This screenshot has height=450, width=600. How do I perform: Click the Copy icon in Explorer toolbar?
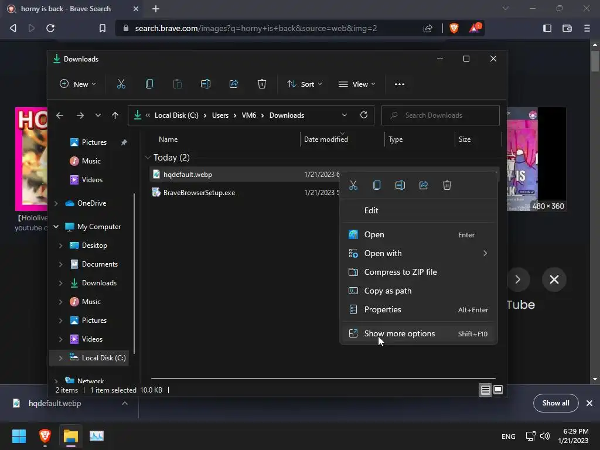tap(149, 84)
